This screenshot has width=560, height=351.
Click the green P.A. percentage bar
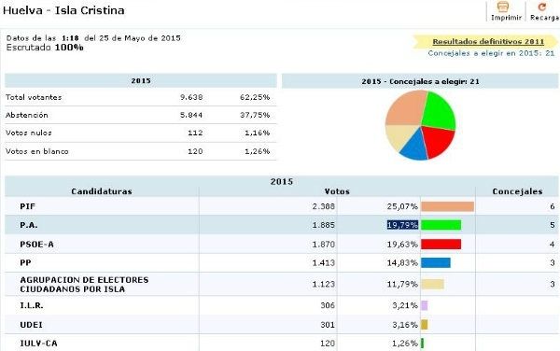coord(441,225)
